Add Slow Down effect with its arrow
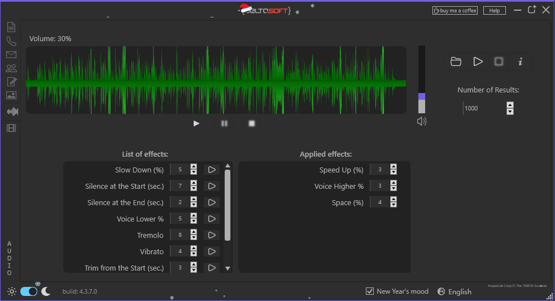Viewport: 555px width, 301px height. coord(212,170)
